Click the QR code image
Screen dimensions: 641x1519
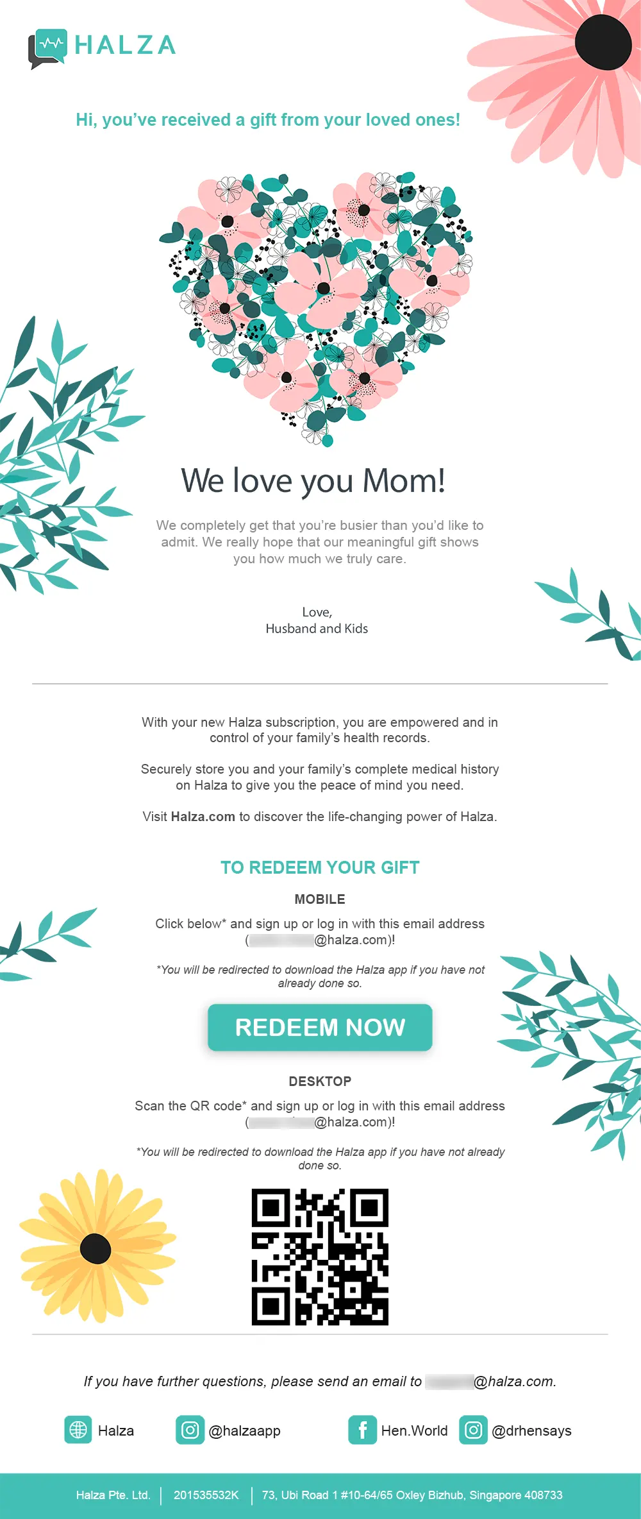click(x=320, y=1257)
